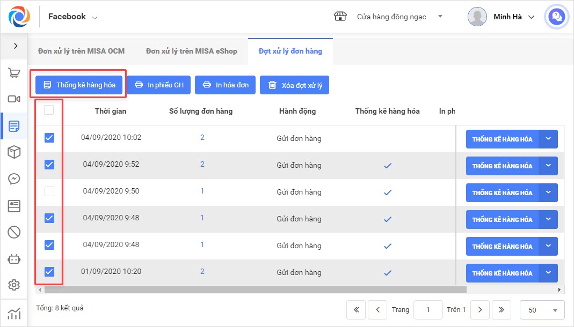Open the livestream video camera icon
574x327 pixels.
pyautogui.click(x=14, y=99)
